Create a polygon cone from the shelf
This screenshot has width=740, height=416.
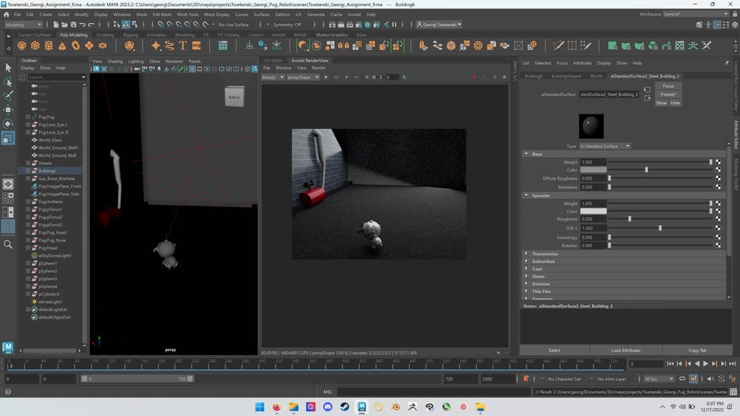coord(63,46)
